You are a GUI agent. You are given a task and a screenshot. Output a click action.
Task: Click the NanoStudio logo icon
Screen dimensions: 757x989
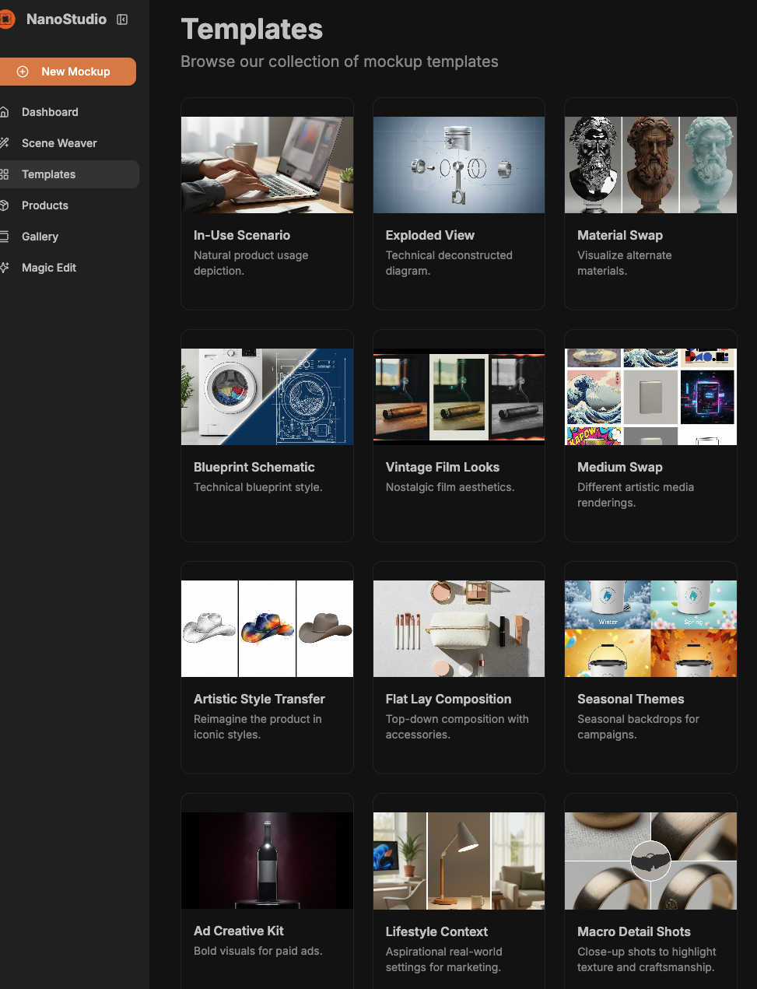pos(6,19)
